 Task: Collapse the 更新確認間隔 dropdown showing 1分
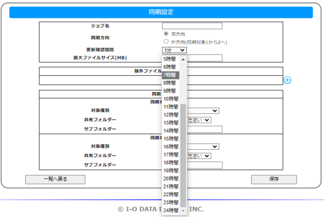tap(174, 50)
